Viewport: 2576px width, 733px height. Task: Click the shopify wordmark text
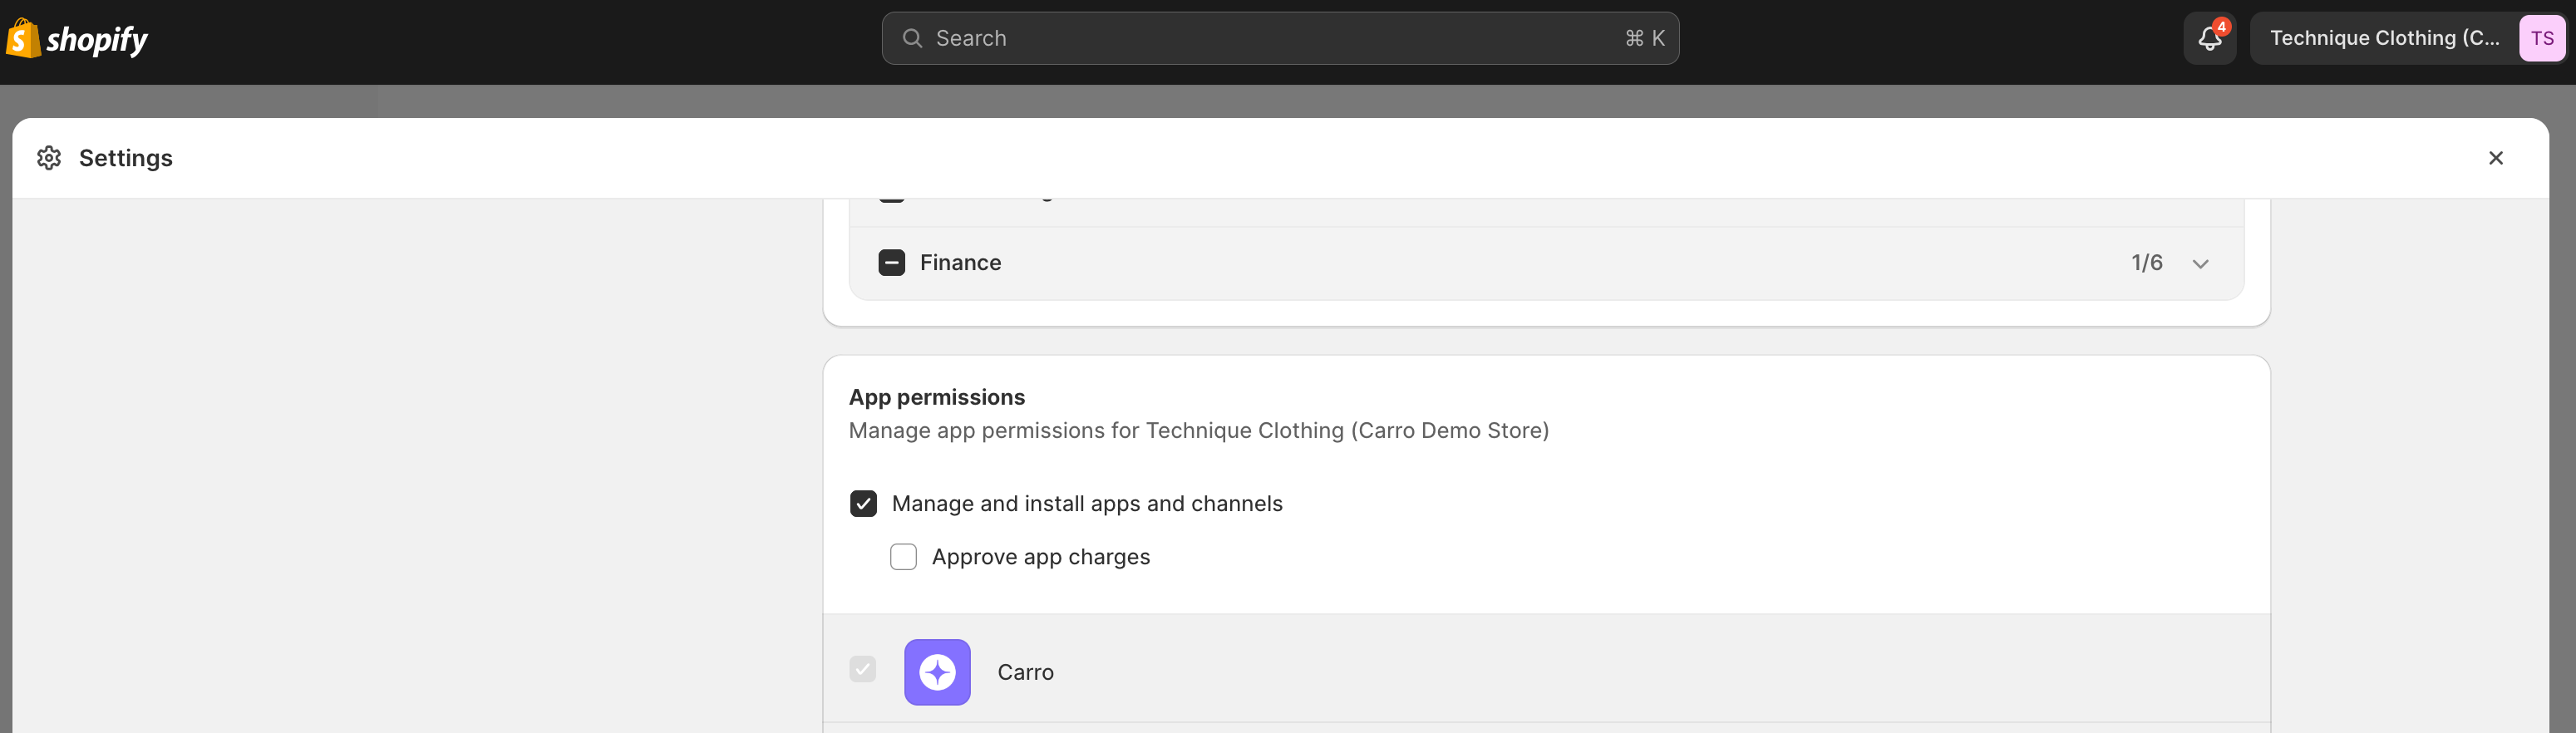point(97,40)
